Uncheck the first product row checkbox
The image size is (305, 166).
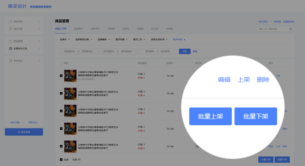(62, 76)
